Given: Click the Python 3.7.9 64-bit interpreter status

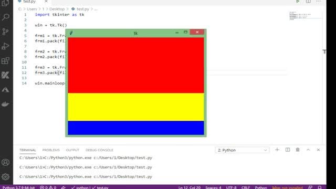Looking at the screenshot, I should tap(19, 187).
